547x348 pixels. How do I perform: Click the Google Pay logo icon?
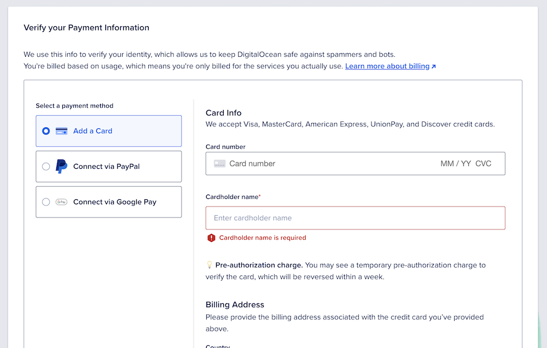coord(62,202)
